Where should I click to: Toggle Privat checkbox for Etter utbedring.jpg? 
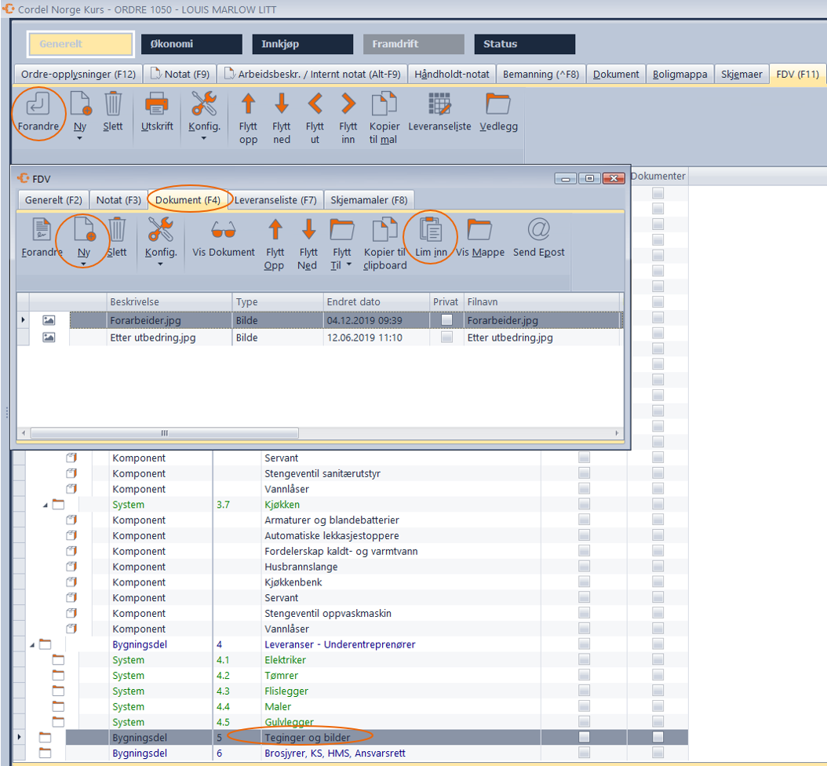tap(446, 337)
